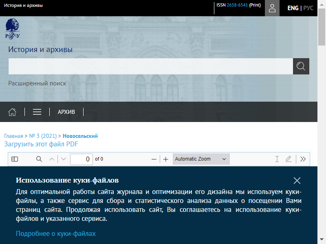This screenshot has height=244, width=326.
Task: Zoom in the PDF view
Action: point(166,159)
